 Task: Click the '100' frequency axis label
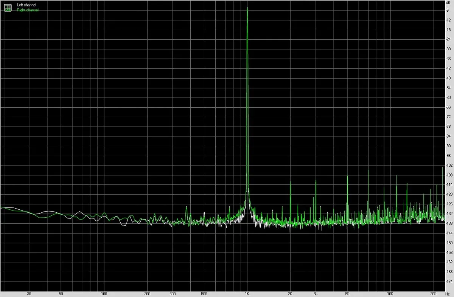coord(104,294)
